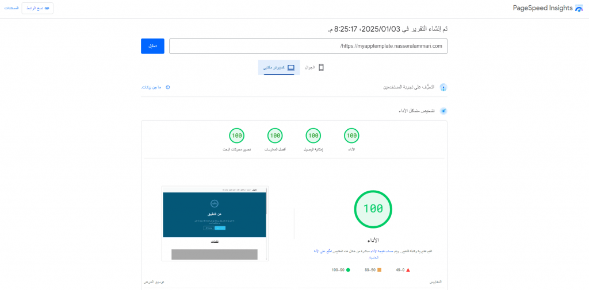Click the المستندات docs link
Screen dimensions: 589x290
(12, 8)
